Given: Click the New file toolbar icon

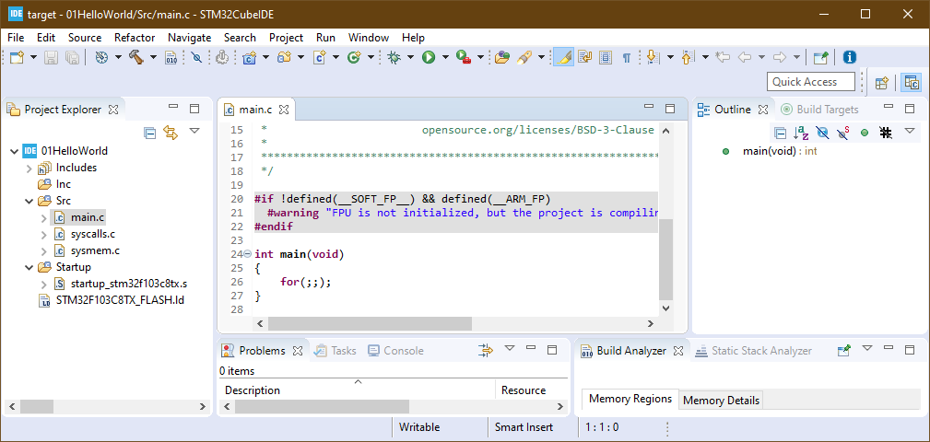Looking at the screenshot, I should tap(17, 57).
